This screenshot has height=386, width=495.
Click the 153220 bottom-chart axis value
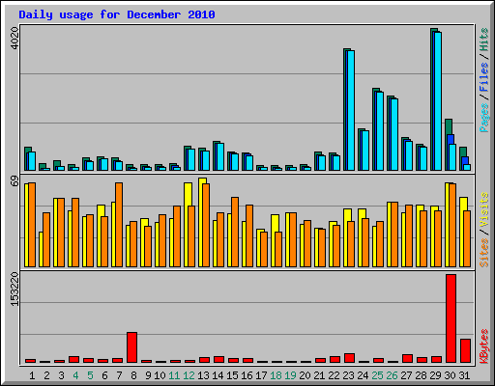click(x=15, y=289)
